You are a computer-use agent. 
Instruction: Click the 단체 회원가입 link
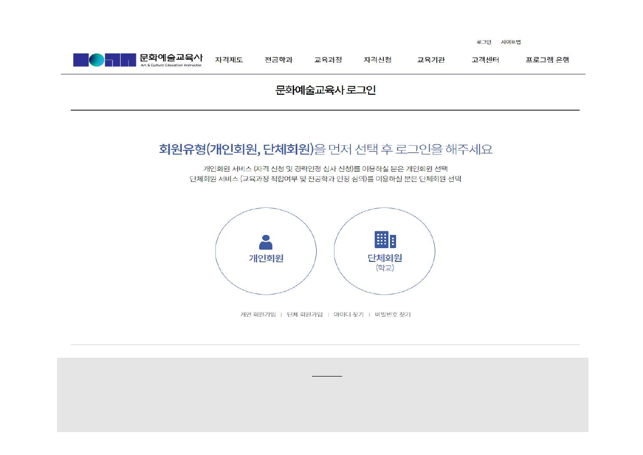tap(304, 315)
